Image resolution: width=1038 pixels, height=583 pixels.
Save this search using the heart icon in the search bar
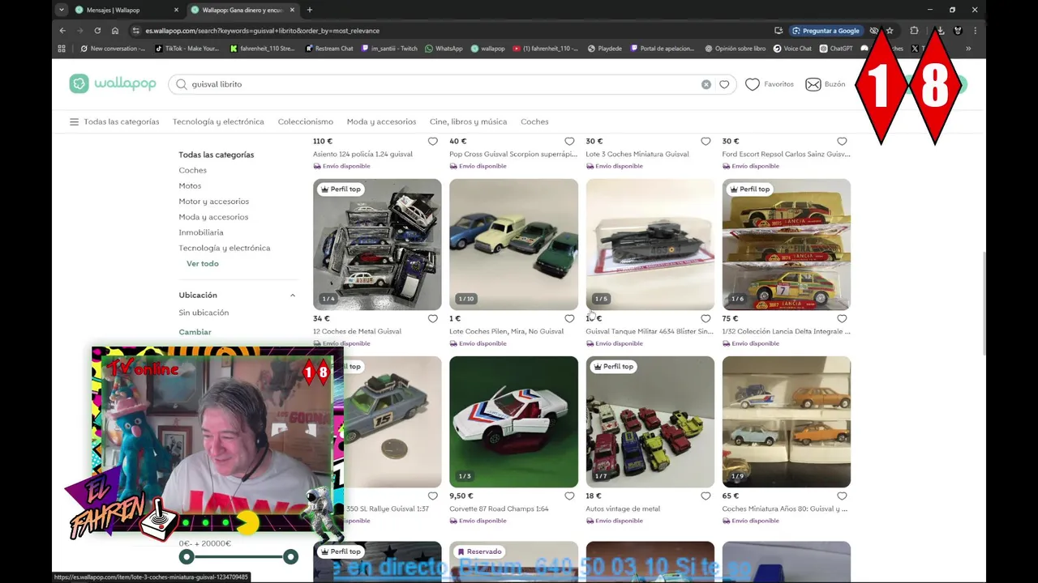724,84
